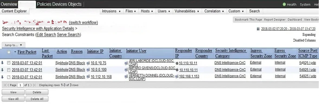Click the page number input field

click(x=20, y=85)
